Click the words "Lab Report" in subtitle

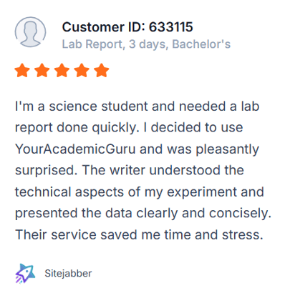point(94,44)
